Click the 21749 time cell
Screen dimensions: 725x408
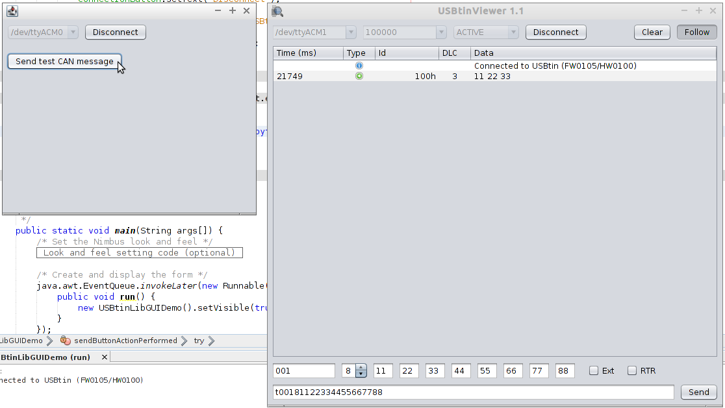[x=290, y=77]
